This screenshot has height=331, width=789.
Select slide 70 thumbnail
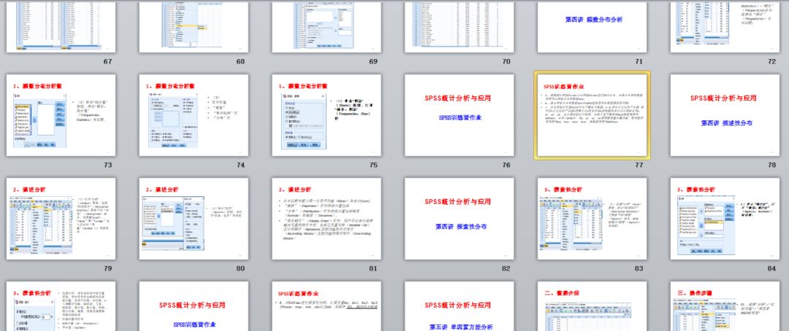(460, 26)
